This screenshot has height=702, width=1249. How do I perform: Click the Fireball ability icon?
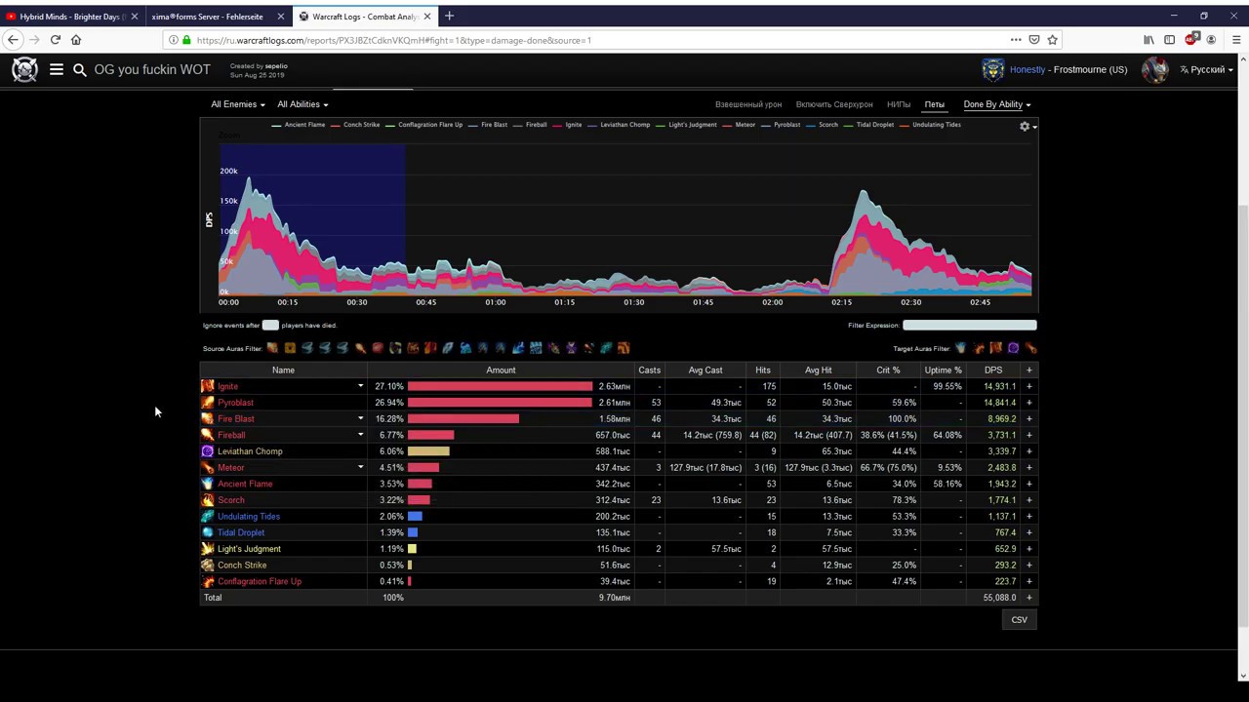[x=207, y=435]
